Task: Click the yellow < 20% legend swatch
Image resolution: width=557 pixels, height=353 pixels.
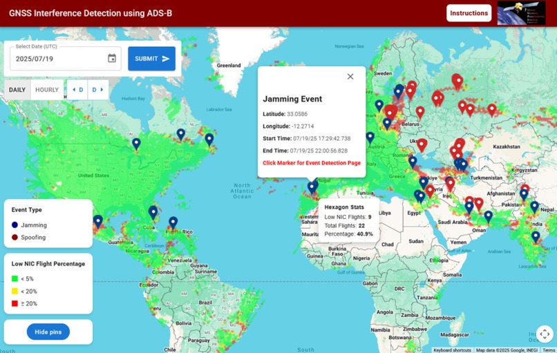Action: 15,292
